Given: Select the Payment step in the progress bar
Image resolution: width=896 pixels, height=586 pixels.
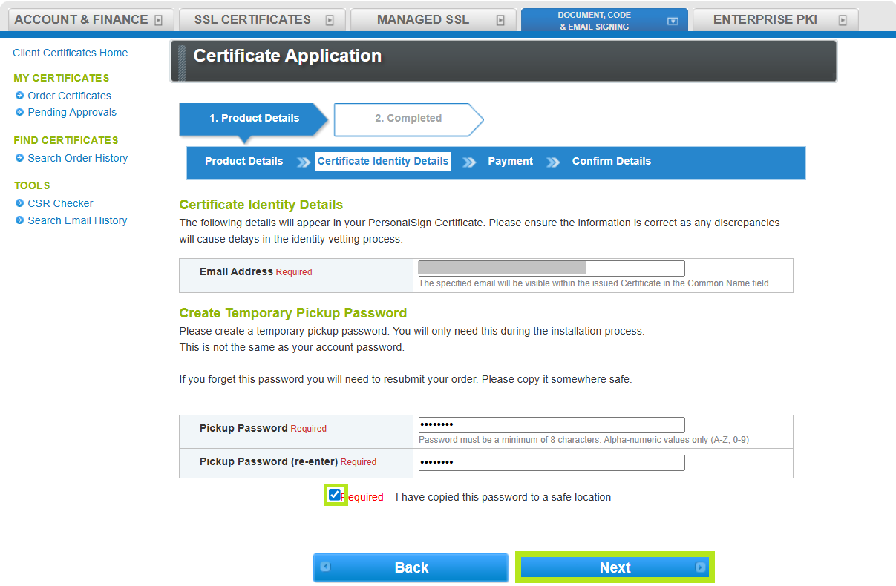Looking at the screenshot, I should 510,161.
